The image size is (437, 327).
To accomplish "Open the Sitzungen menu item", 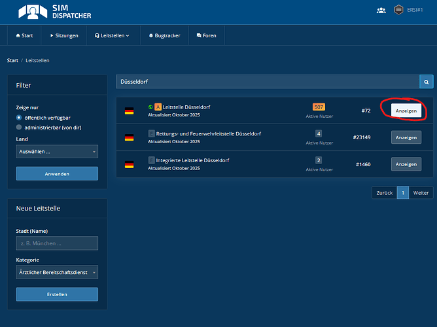I will [x=64, y=35].
